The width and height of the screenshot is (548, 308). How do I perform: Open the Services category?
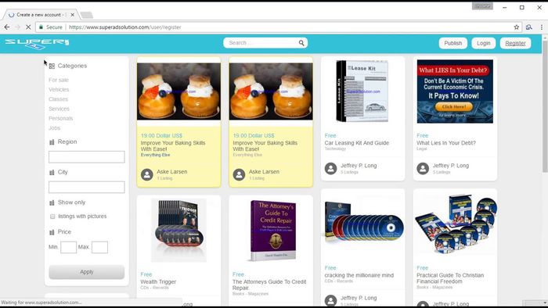59,109
